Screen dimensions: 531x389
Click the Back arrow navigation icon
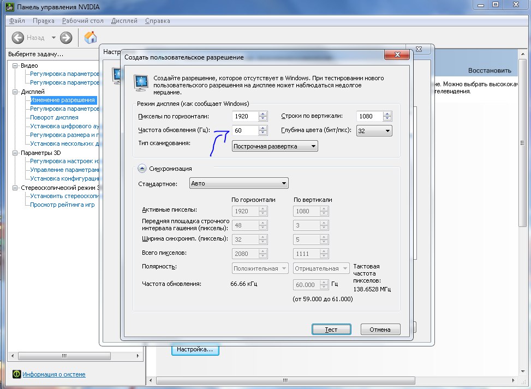(x=18, y=38)
